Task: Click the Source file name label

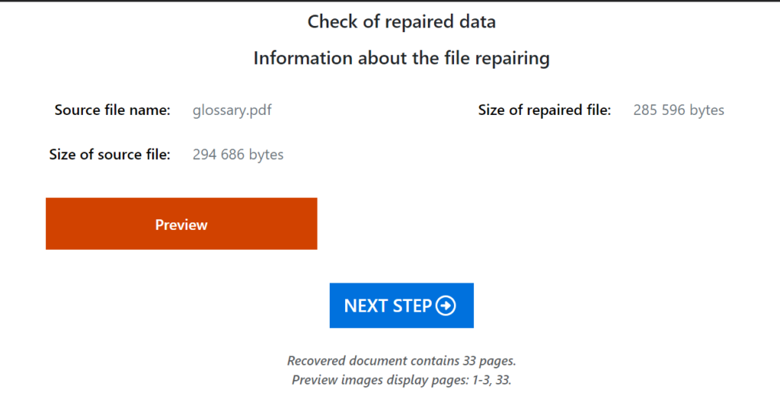Action: click(x=113, y=110)
